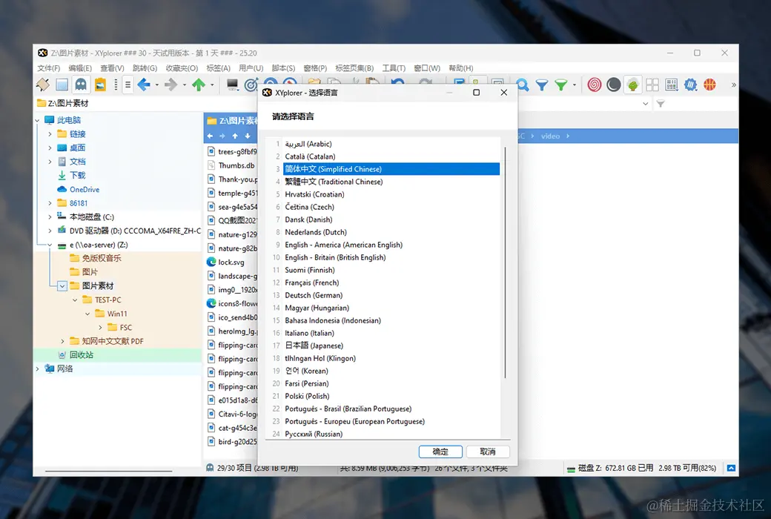This screenshot has width=771, height=519.
Task: Click the computer drives icon in toolbar
Action: 232,85
